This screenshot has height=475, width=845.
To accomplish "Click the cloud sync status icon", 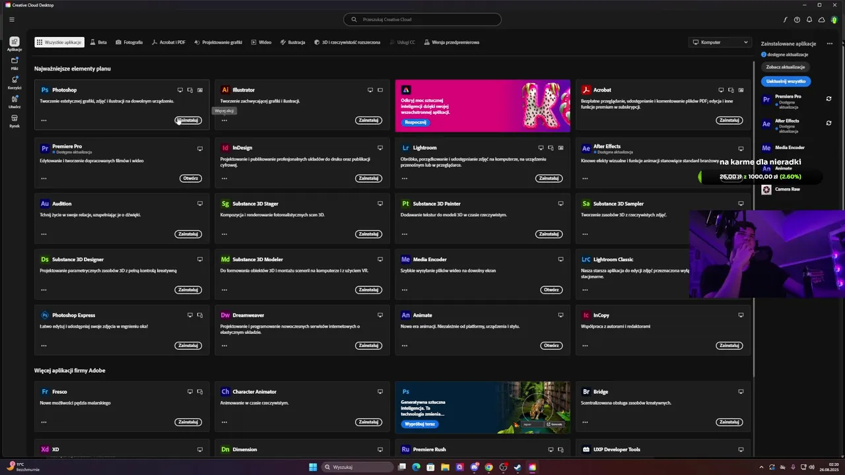I will [x=821, y=20].
